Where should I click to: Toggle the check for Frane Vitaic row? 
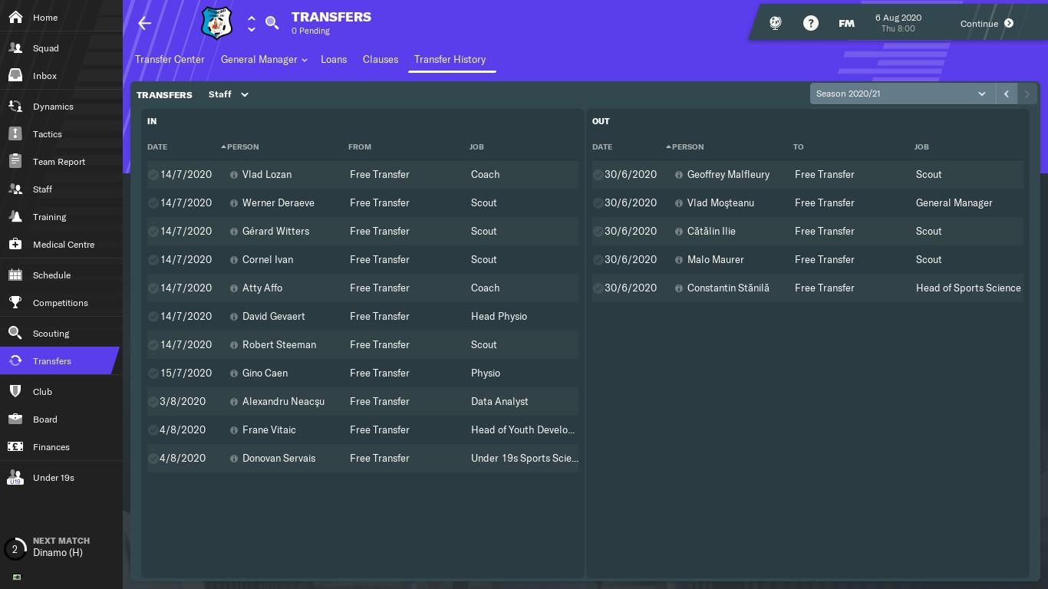pyautogui.click(x=153, y=430)
